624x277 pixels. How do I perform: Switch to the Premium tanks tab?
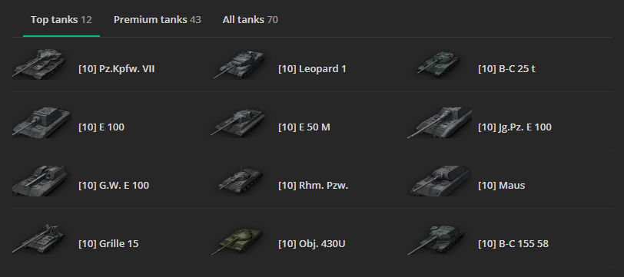158,19
